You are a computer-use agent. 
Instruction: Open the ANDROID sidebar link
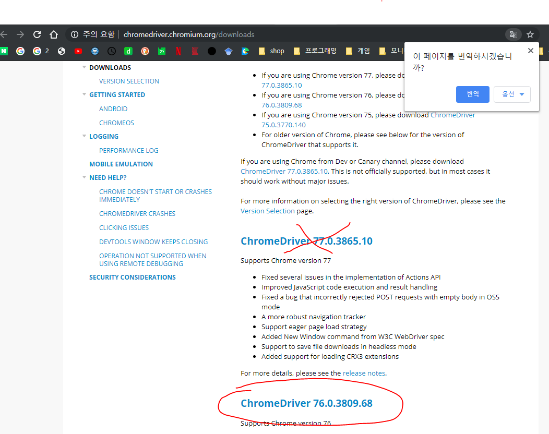click(x=113, y=109)
